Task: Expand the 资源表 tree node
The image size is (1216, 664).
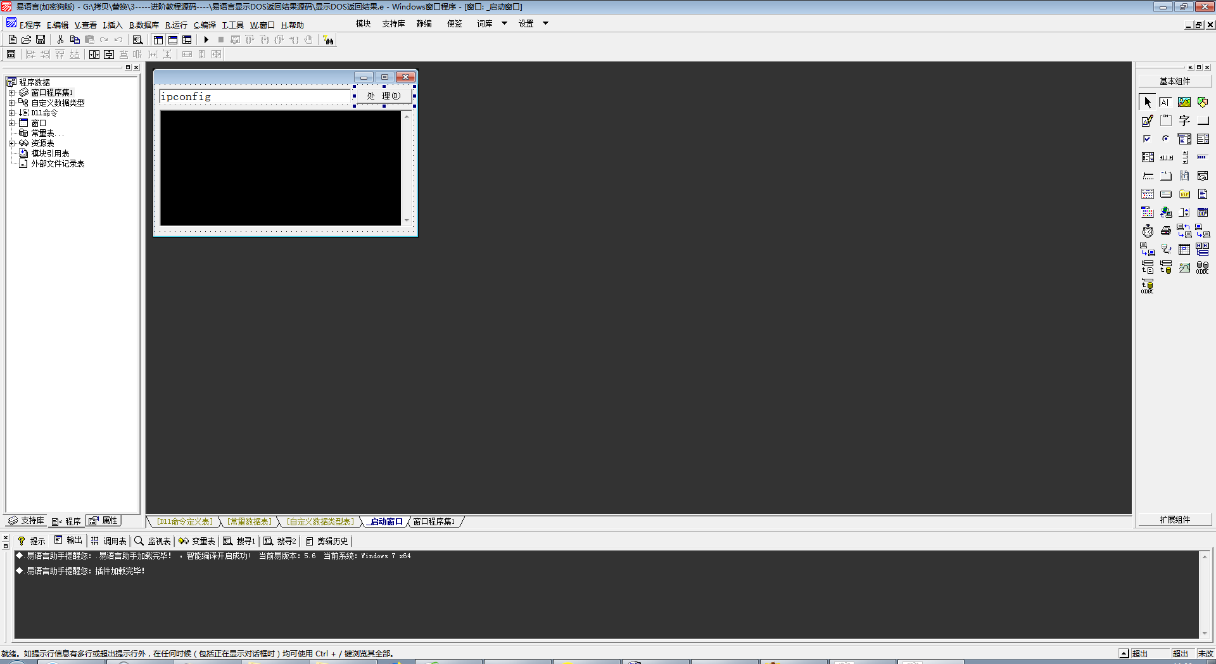Action: point(11,143)
